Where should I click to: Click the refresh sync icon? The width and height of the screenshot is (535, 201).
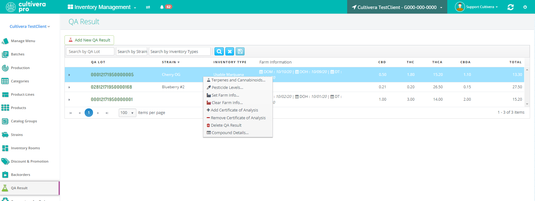tap(511, 7)
